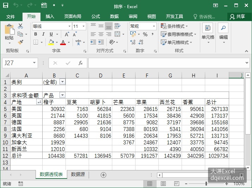Click the Undo arrow icon
Image resolution: width=252 pixels, height=188 pixels.
click(16, 5)
